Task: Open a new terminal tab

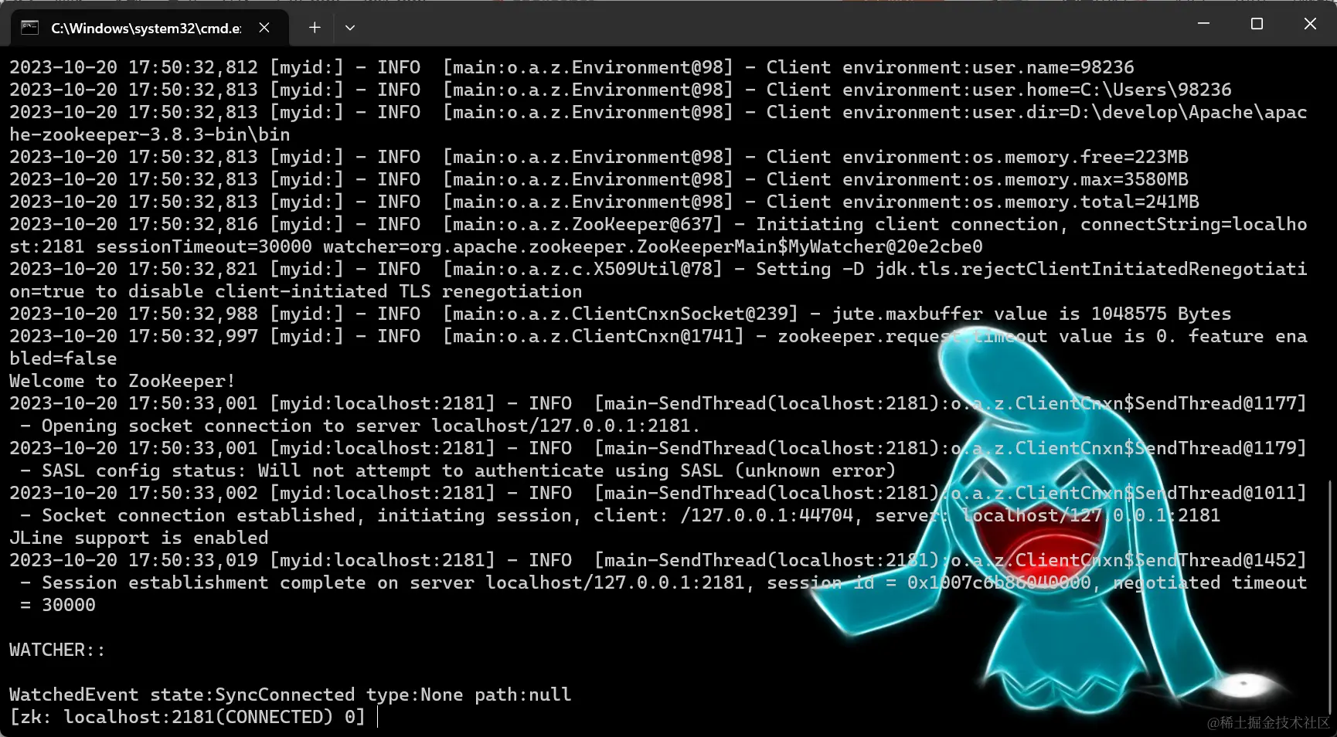Action: pyautogui.click(x=315, y=28)
